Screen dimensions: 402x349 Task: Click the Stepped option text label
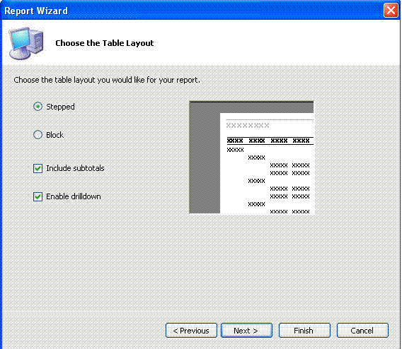point(60,107)
